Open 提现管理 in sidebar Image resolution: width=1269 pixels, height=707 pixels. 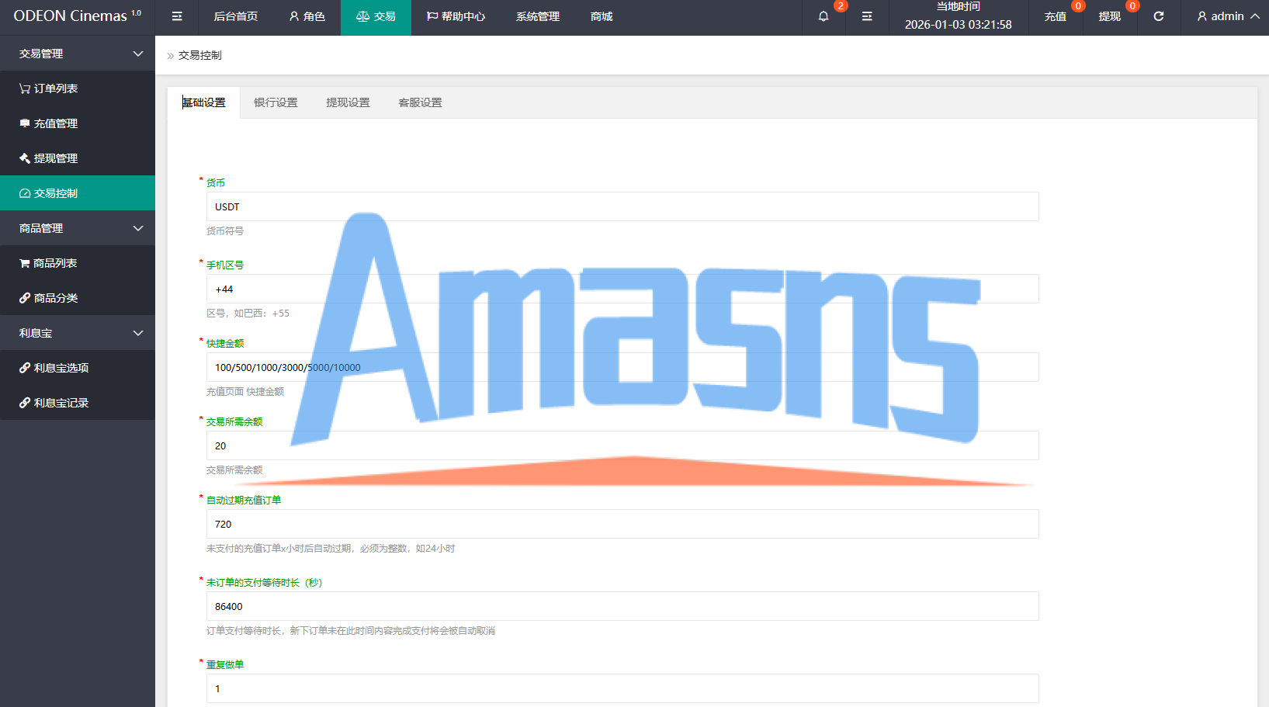click(78, 158)
